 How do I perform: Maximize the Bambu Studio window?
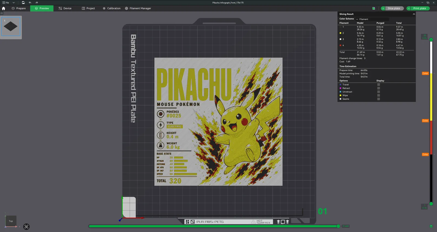[428, 3]
